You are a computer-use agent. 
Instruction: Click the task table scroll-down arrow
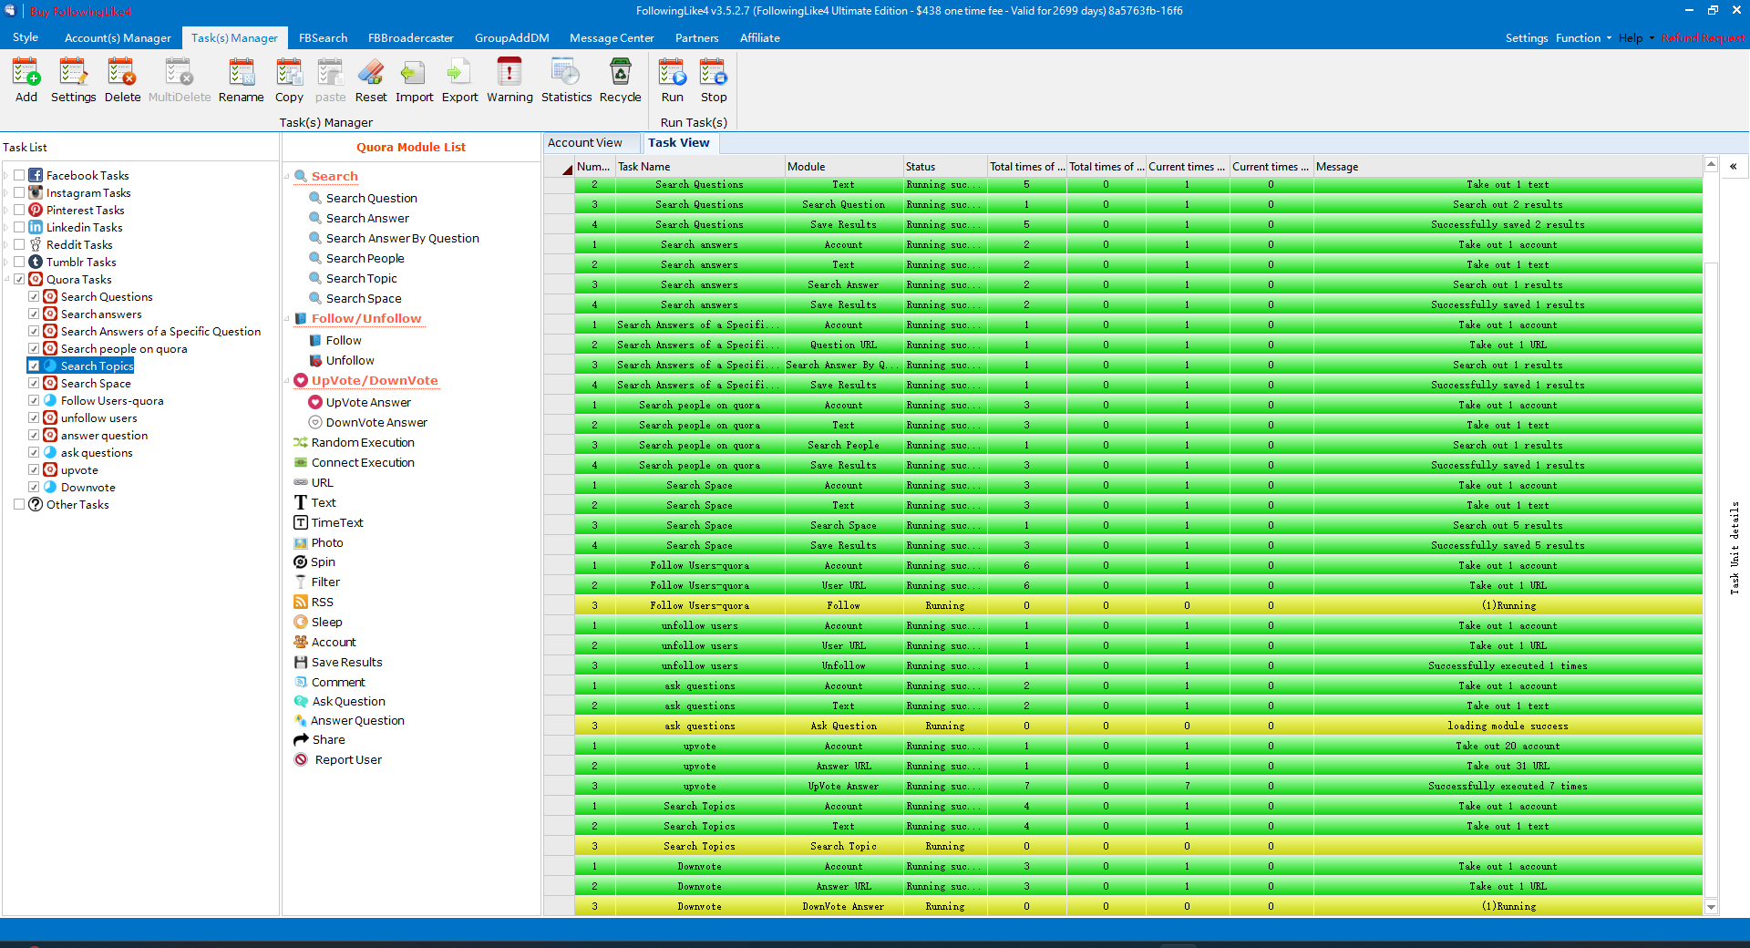(x=1711, y=907)
